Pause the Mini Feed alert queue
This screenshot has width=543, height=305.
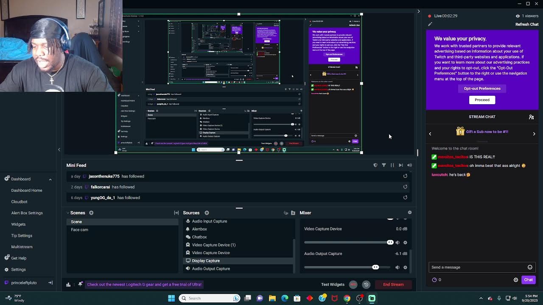point(392,165)
